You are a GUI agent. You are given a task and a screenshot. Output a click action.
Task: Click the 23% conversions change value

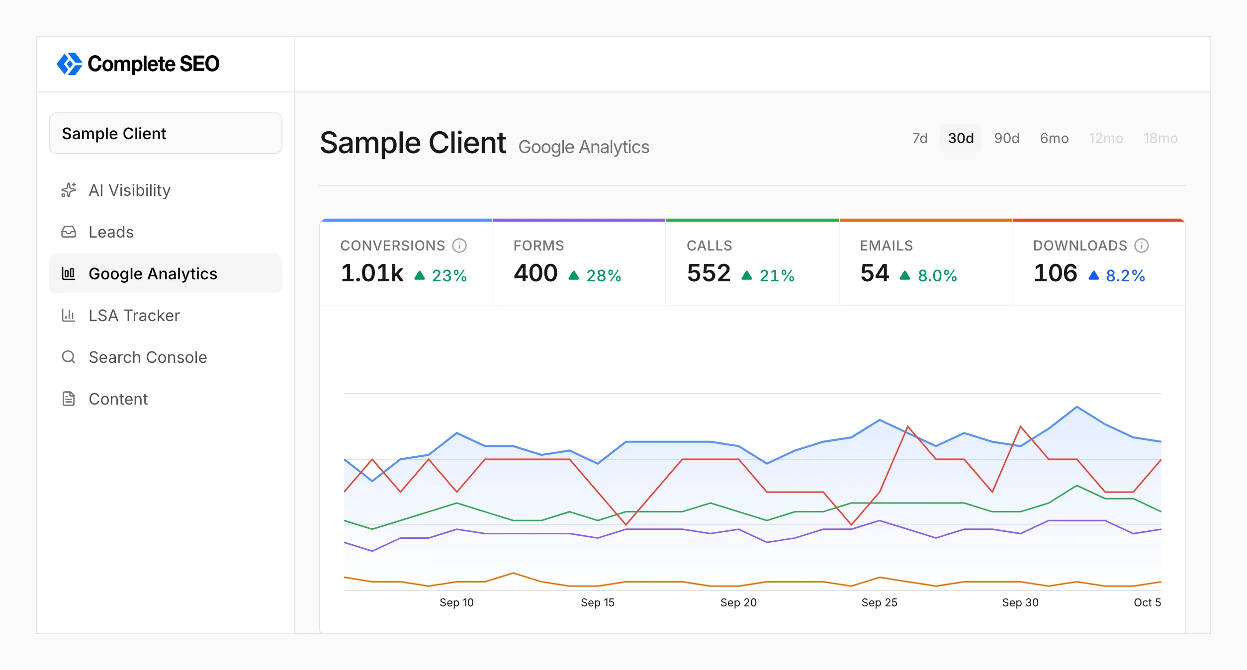point(449,275)
